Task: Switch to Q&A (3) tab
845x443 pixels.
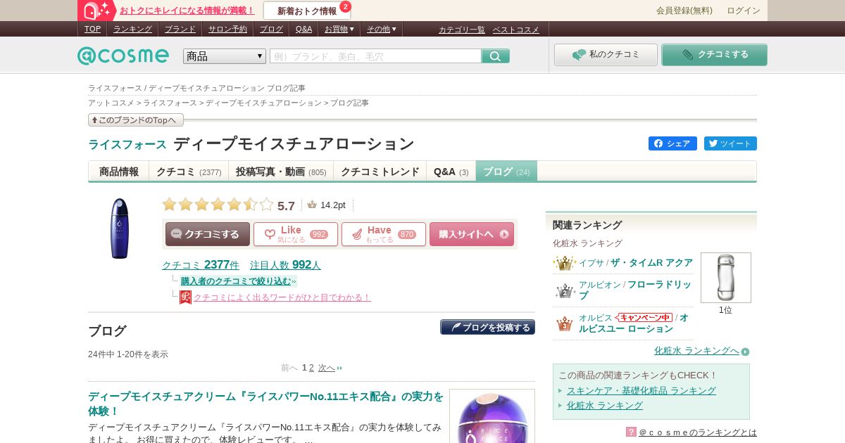Action: (x=451, y=172)
